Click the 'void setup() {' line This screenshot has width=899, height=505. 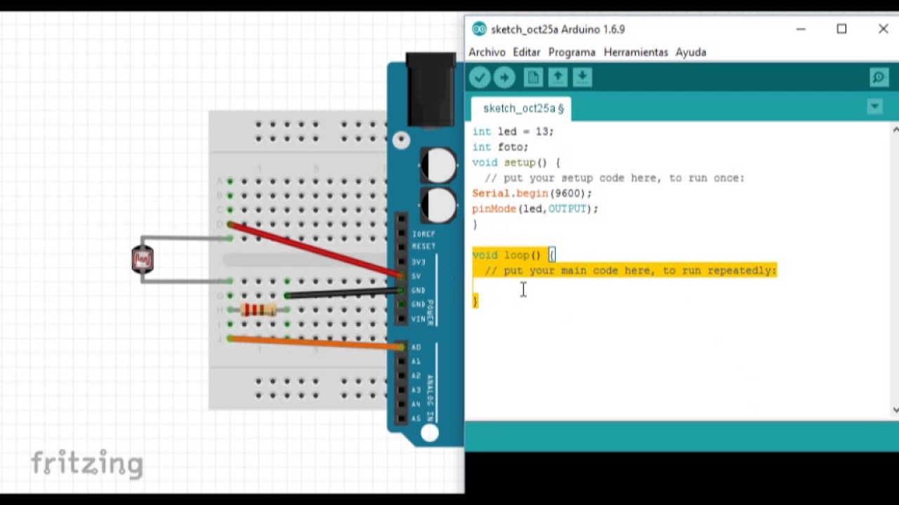tap(516, 162)
